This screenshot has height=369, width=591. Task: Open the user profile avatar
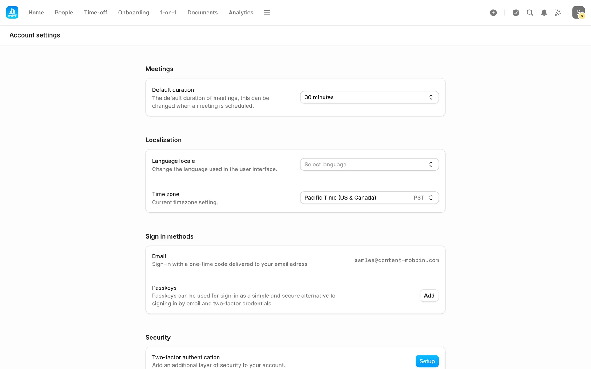[x=578, y=13]
